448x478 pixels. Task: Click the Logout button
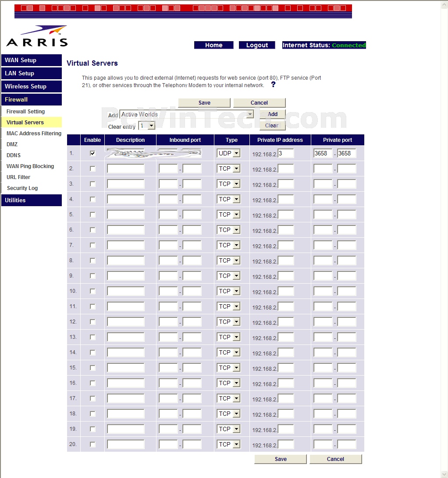(257, 45)
